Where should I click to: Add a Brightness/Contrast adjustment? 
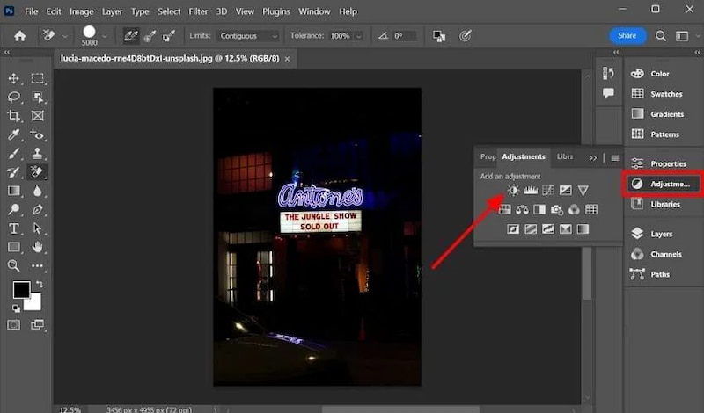click(x=513, y=190)
